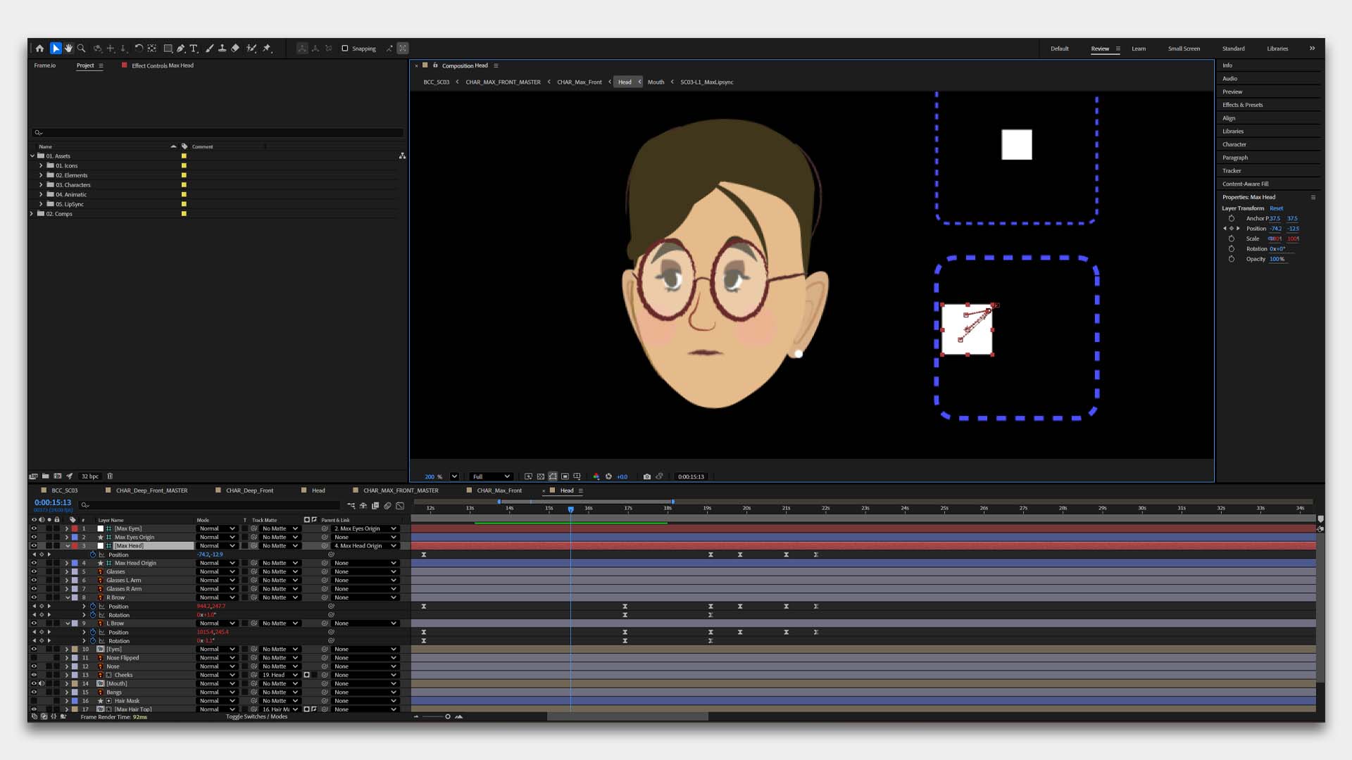Viewport: 1352px width, 760px height.
Task: Click Reset in Layer Transform properties
Action: click(x=1276, y=208)
